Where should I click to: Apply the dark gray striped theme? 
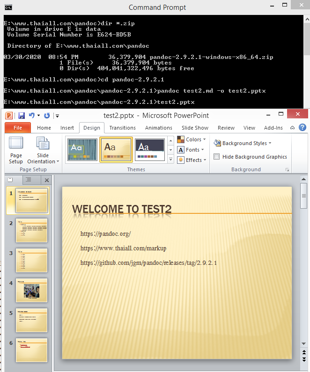pos(82,149)
